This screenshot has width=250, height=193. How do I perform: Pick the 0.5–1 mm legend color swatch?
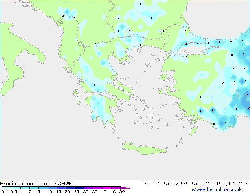click(16, 188)
